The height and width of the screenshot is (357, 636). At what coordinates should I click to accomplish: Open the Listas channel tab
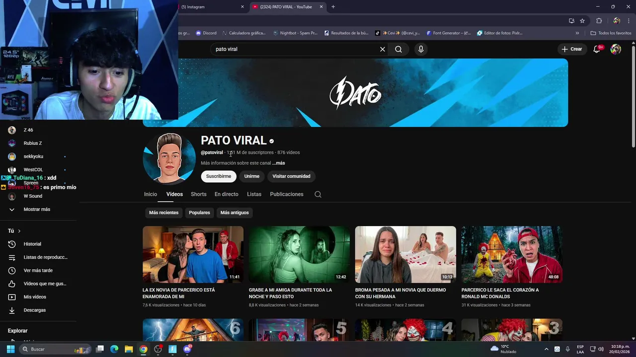point(254,194)
